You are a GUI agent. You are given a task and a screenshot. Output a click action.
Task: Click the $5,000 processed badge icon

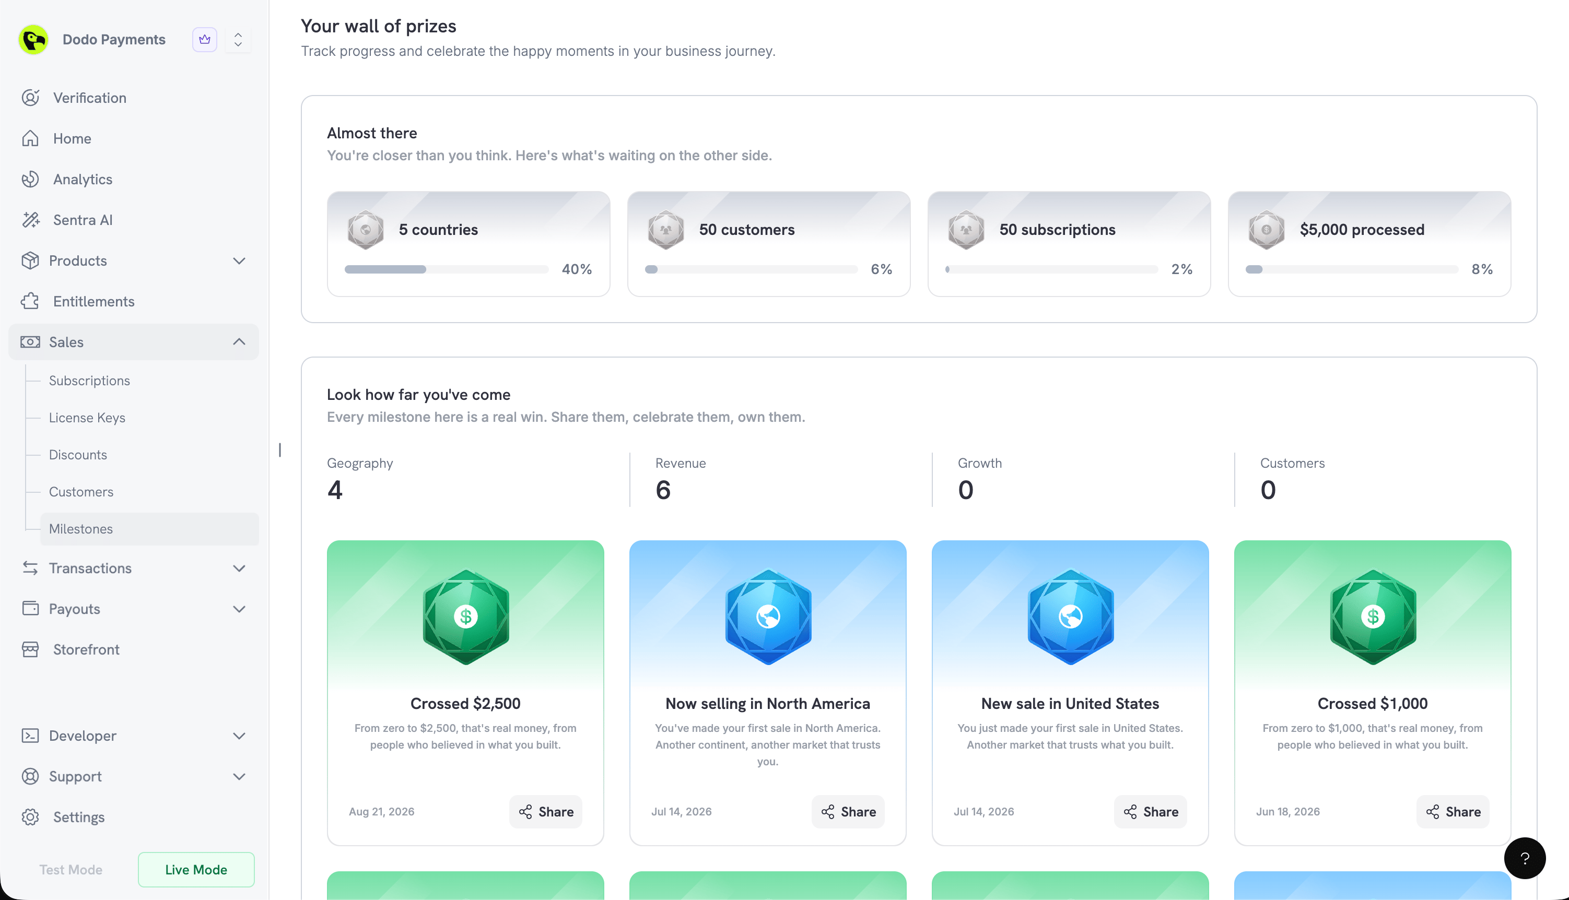click(x=1266, y=230)
